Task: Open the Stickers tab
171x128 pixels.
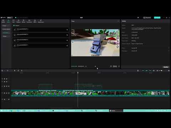Action: pos(19,21)
